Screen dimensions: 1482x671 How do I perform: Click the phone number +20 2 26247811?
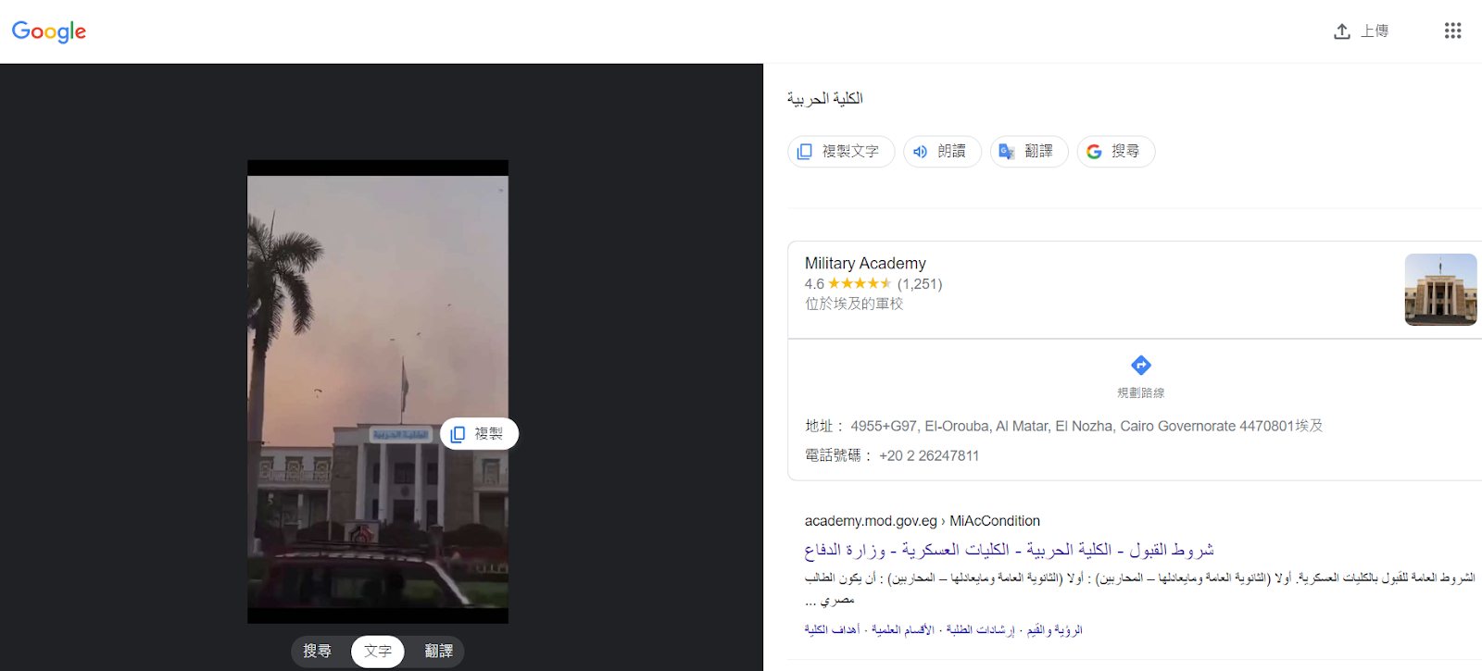929,455
